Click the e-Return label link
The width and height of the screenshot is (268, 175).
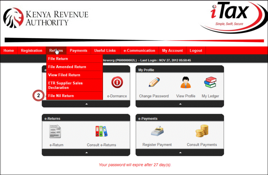[x=56, y=145]
